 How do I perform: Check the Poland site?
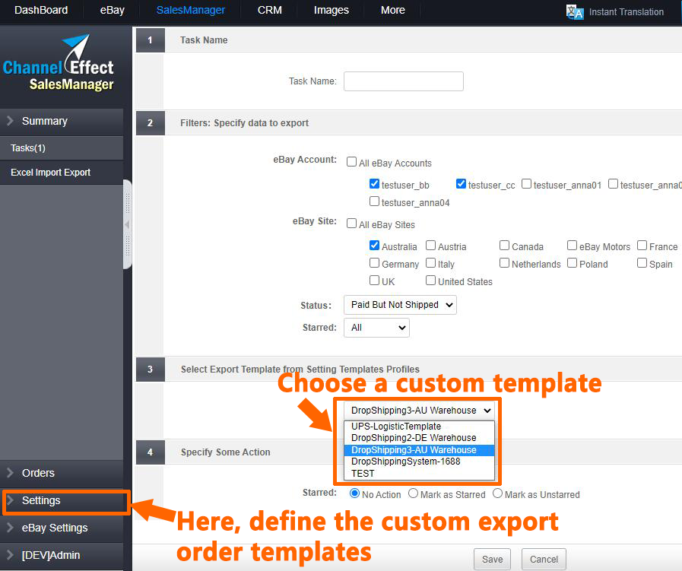tap(572, 263)
